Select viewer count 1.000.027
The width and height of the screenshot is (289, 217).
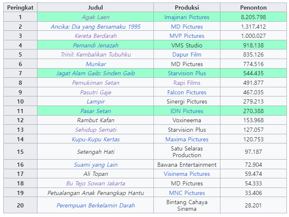[253, 36]
